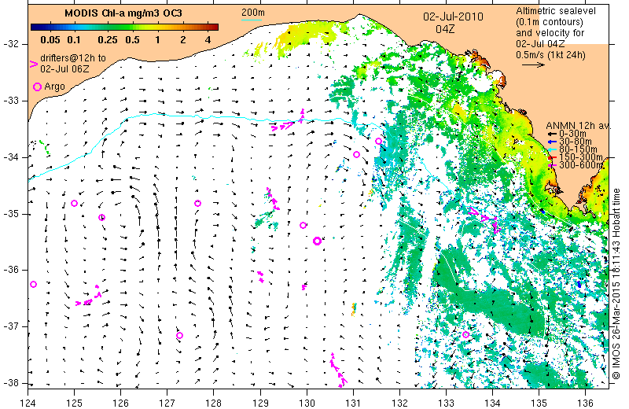629x409 pixels.
Task: Click the '-32' latitude axis label
Action: coord(10,44)
